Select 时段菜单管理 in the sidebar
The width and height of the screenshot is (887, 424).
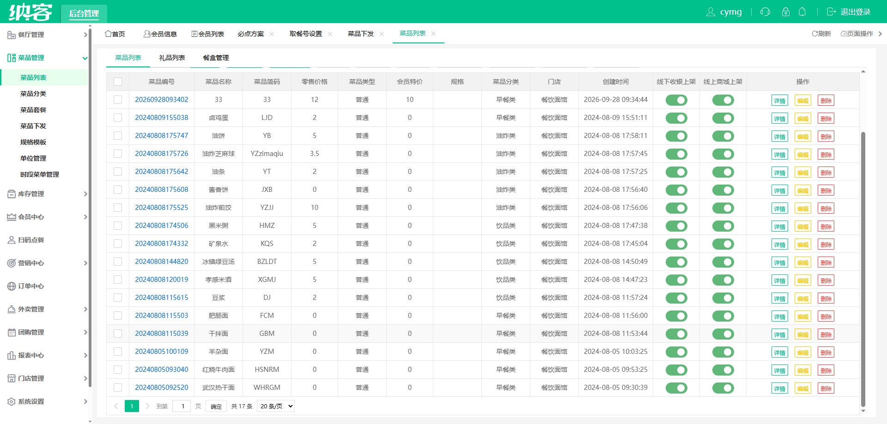coord(40,174)
